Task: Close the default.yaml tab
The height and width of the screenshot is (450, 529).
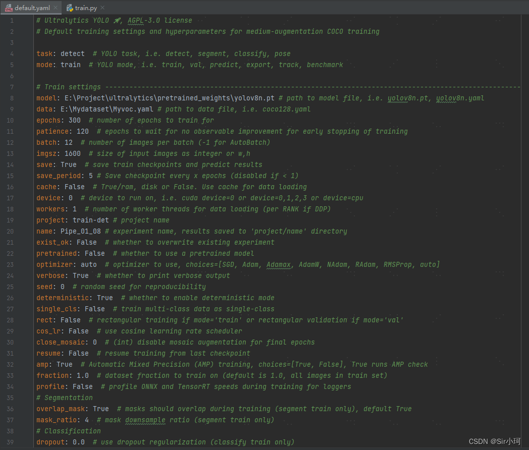Action: pyautogui.click(x=56, y=8)
